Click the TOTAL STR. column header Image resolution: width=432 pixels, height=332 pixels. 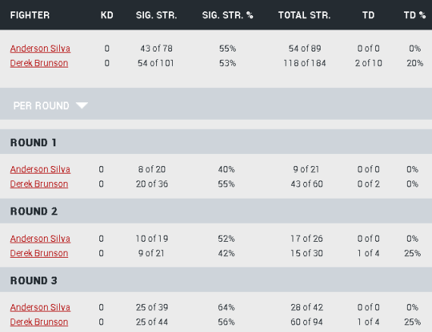coord(305,15)
